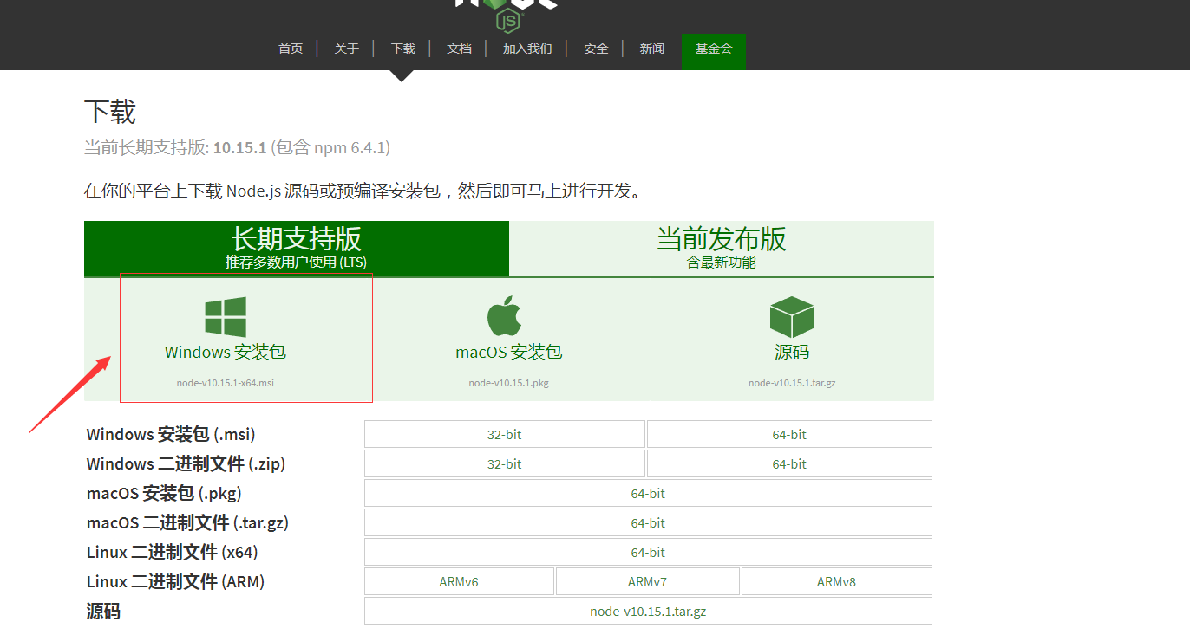Click the node-v10.15.1.tar.gz source link
Viewport: 1190px width, 635px height.
click(648, 610)
